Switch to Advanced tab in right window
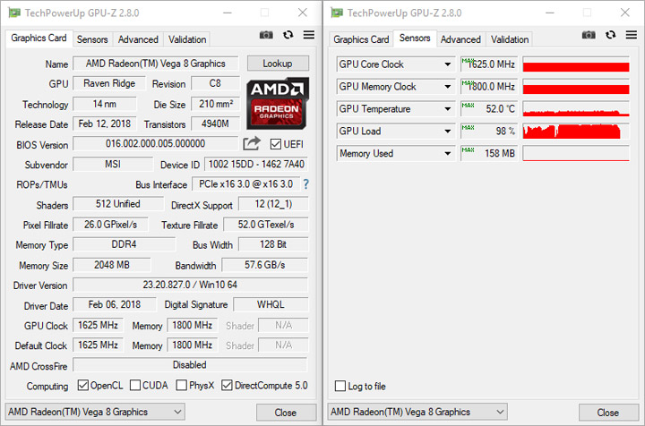Screen dimensions: 645x426 click(x=460, y=39)
